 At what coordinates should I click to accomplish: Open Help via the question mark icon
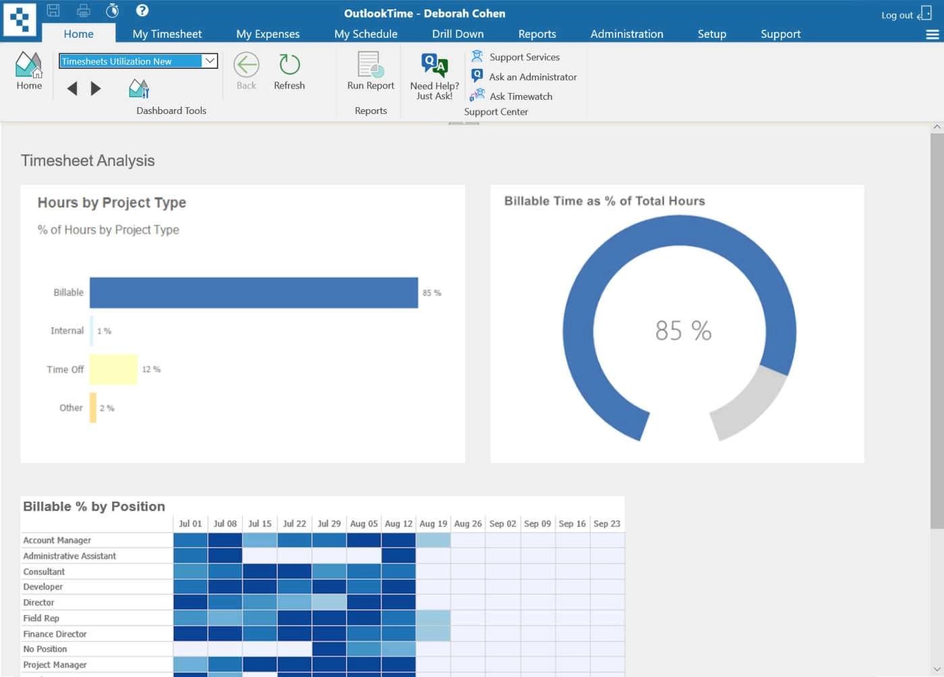(142, 10)
